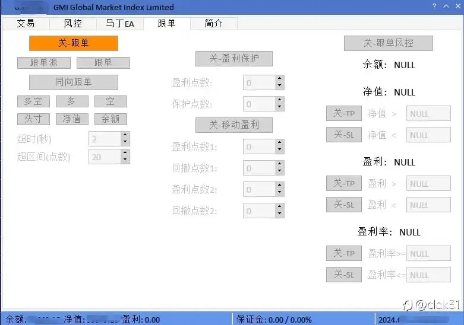Toggle the orange 关-跟单 button
This screenshot has width=464, height=325.
point(74,43)
